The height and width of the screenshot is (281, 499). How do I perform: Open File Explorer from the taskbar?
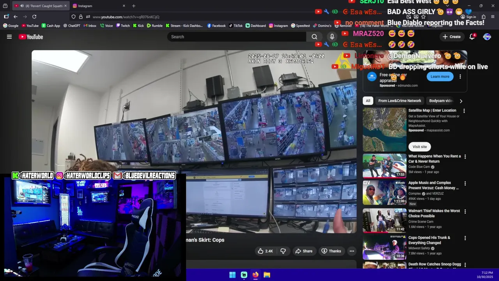(267, 275)
